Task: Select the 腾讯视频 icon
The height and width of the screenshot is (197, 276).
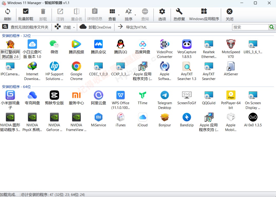Action: click(76, 44)
